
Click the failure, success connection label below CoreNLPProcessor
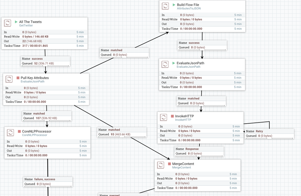pos(48,181)
